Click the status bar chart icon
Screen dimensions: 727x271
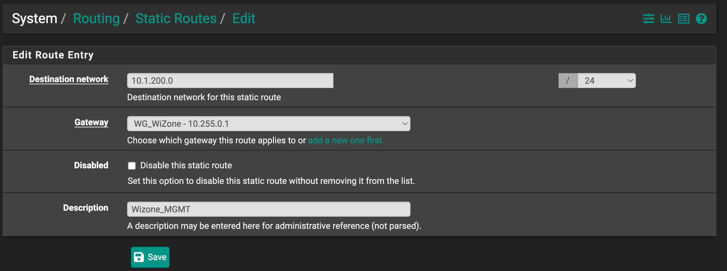(666, 19)
